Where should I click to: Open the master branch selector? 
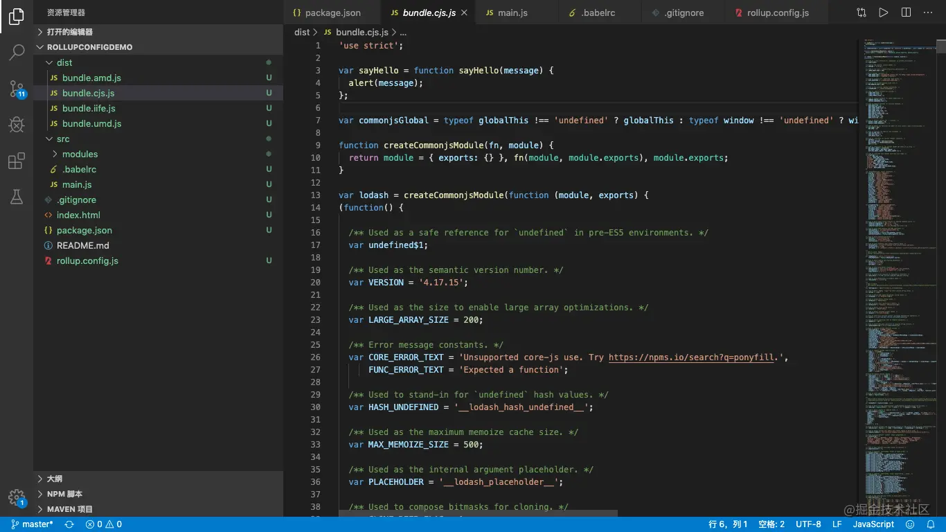33,524
